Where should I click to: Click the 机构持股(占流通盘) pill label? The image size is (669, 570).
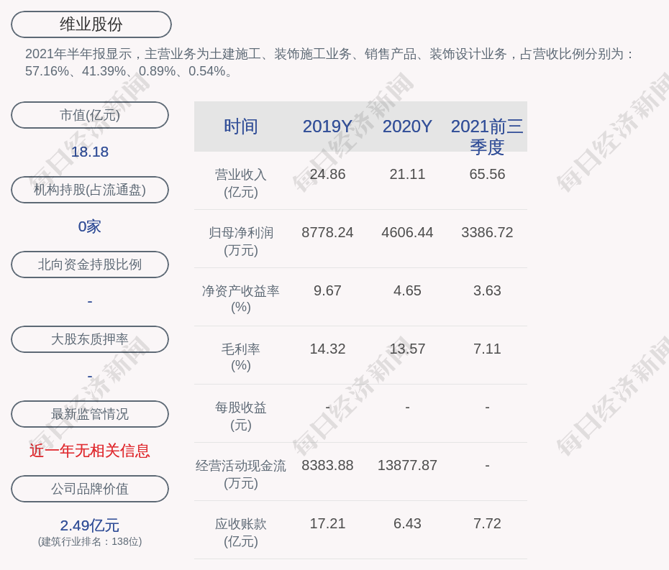(x=90, y=190)
